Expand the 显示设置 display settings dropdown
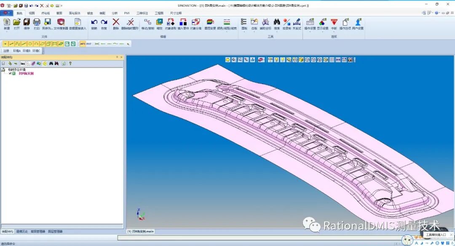Viewport: 455px width, 246px height. 322,32
